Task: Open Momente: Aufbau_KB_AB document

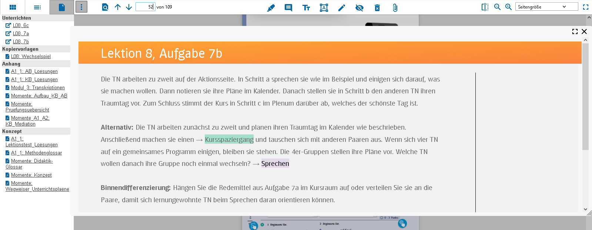Action: tap(39, 96)
